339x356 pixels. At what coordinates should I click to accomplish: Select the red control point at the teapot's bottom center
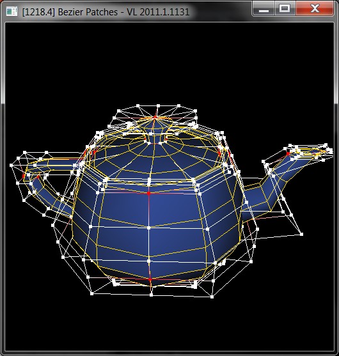pyautogui.click(x=150, y=279)
